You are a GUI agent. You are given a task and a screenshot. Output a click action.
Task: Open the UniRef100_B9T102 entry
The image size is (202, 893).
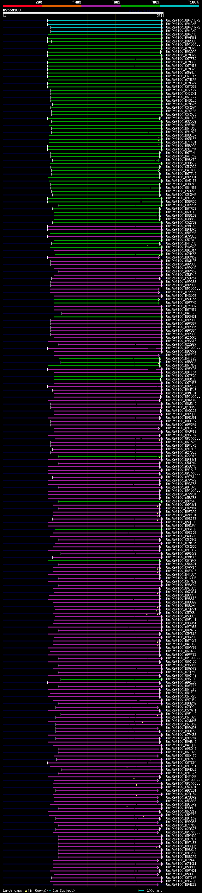(181, 818)
